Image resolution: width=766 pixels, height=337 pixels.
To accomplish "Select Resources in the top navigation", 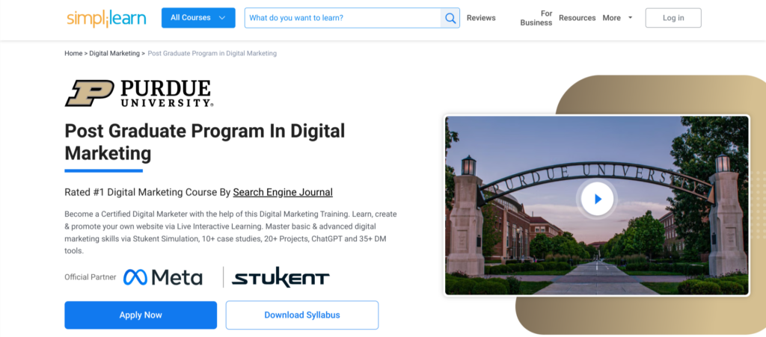I will pos(577,18).
